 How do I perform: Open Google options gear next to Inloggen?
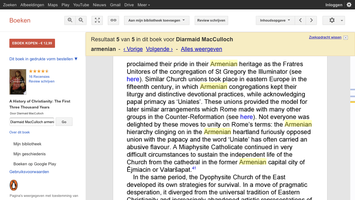click(349, 5)
